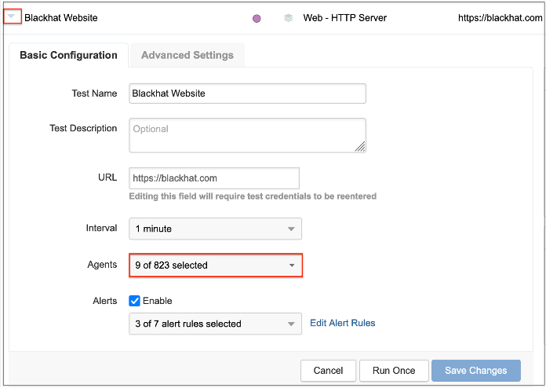
Task: Expand the Agents selection dropdown
Action: 215,265
